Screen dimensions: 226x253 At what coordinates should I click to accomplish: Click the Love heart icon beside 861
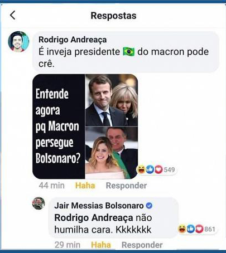pyautogui.click(x=199, y=228)
